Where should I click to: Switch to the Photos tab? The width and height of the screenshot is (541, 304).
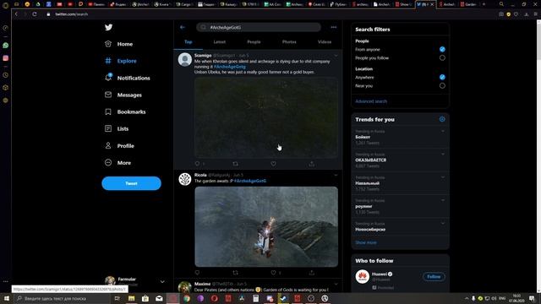pyautogui.click(x=289, y=42)
